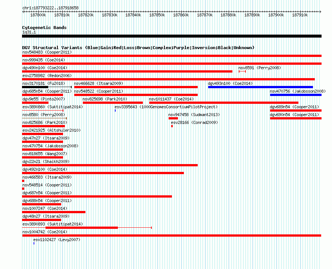This screenshot has height=269, width=332.
Task: Click esv3890860 (Suktitipat2014) label
Action: (53, 107)
